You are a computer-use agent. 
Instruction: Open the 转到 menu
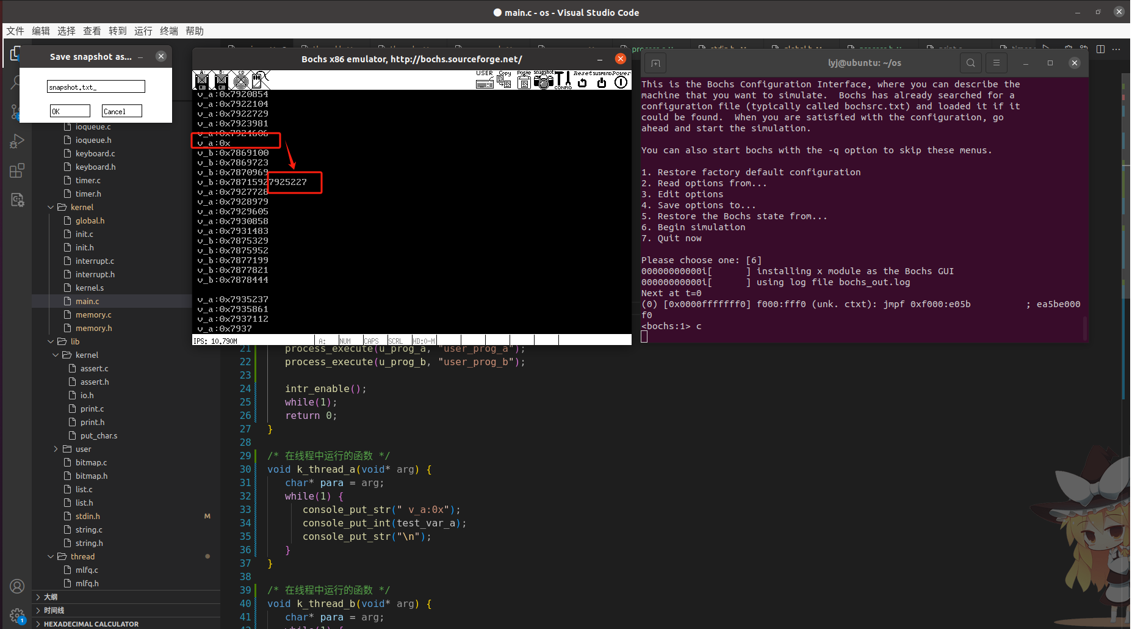pos(118,31)
